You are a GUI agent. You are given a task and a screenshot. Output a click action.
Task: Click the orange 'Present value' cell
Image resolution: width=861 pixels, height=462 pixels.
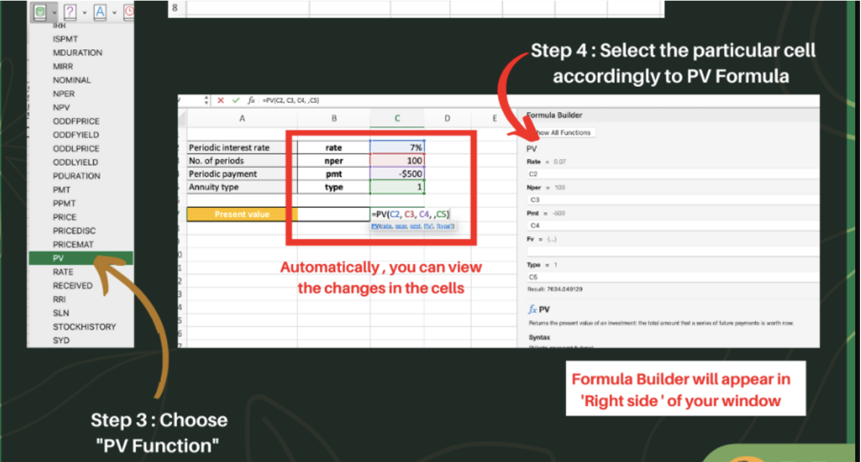(x=242, y=214)
